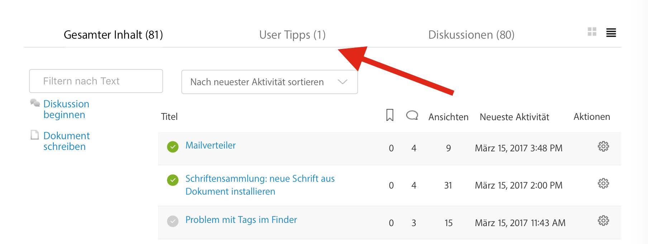The image size is (648, 244).
Task: Click the bookmark column header icon
Action: [390, 115]
